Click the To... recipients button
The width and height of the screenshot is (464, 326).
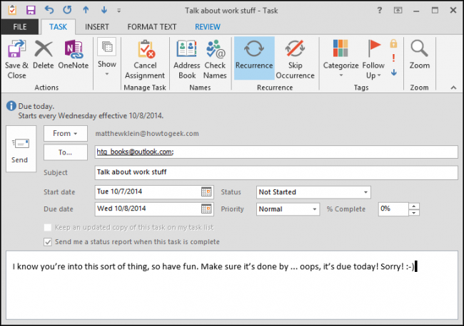pos(66,152)
